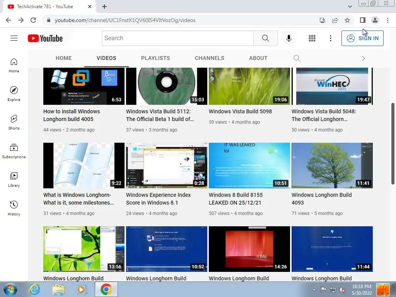
Task: Click browser back arrow
Action: pyautogui.click(x=9, y=20)
